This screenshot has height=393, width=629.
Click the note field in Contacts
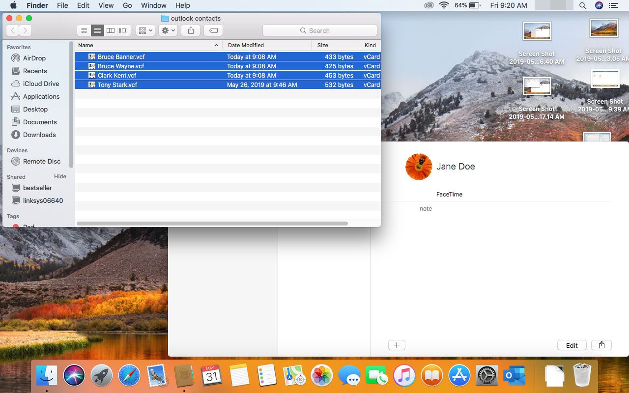pyautogui.click(x=426, y=208)
